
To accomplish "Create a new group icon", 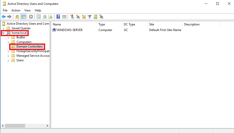I will tap(78, 17).
